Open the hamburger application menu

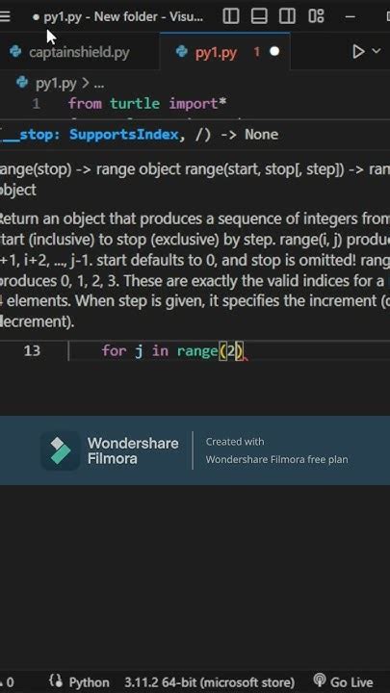(5, 16)
